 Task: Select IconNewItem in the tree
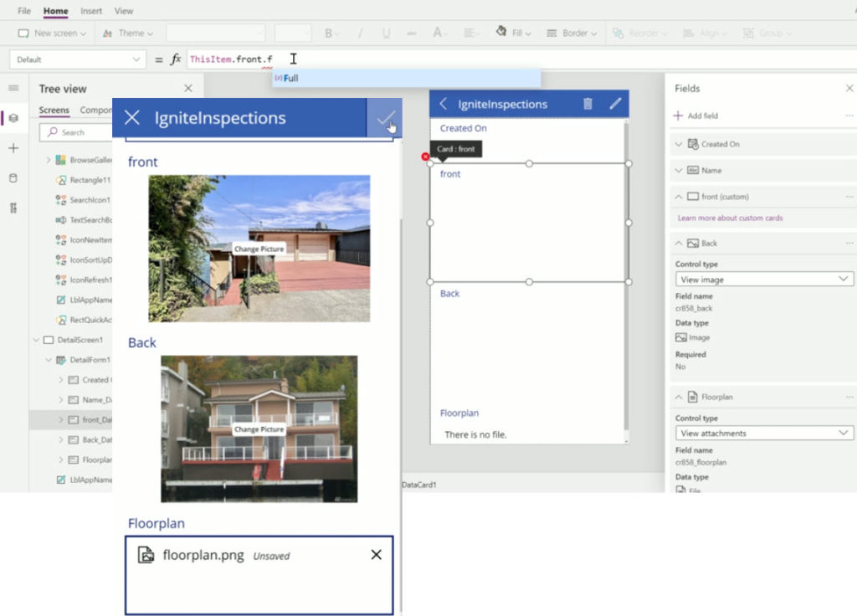point(84,240)
